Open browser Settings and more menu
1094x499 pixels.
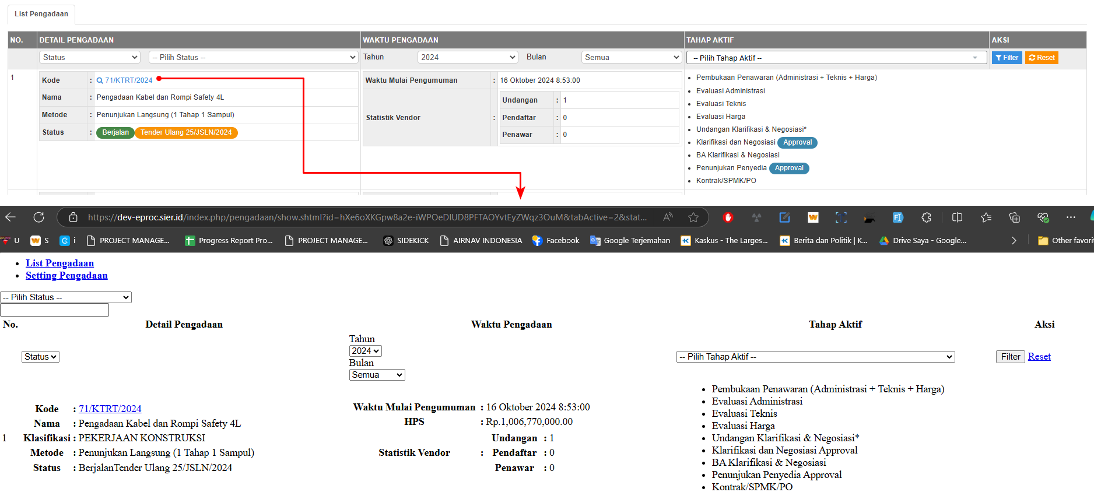(x=1071, y=217)
